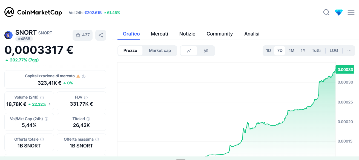This screenshot has height=160, width=359.
Task: Set chart range to 1D
Action: (269, 51)
